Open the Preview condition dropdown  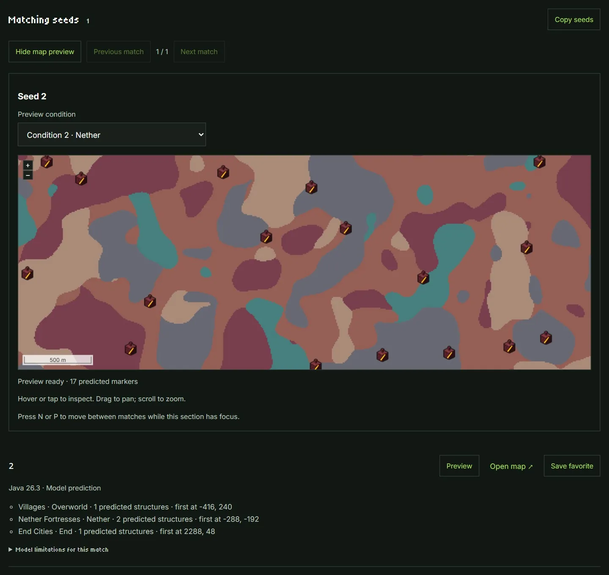click(x=112, y=134)
